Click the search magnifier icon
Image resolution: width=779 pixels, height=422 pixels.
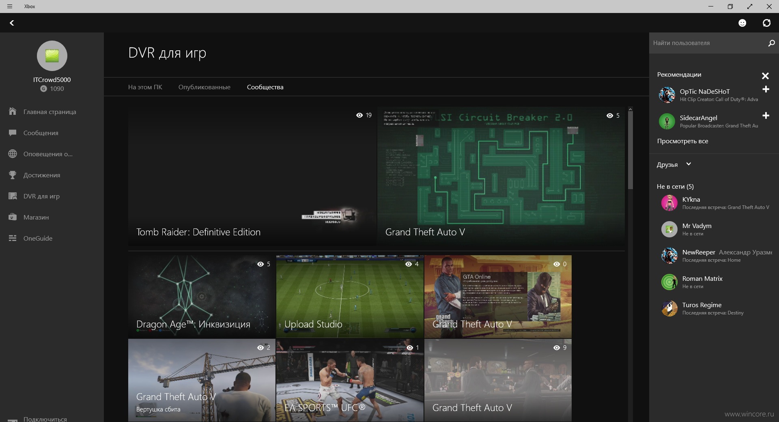pos(771,43)
